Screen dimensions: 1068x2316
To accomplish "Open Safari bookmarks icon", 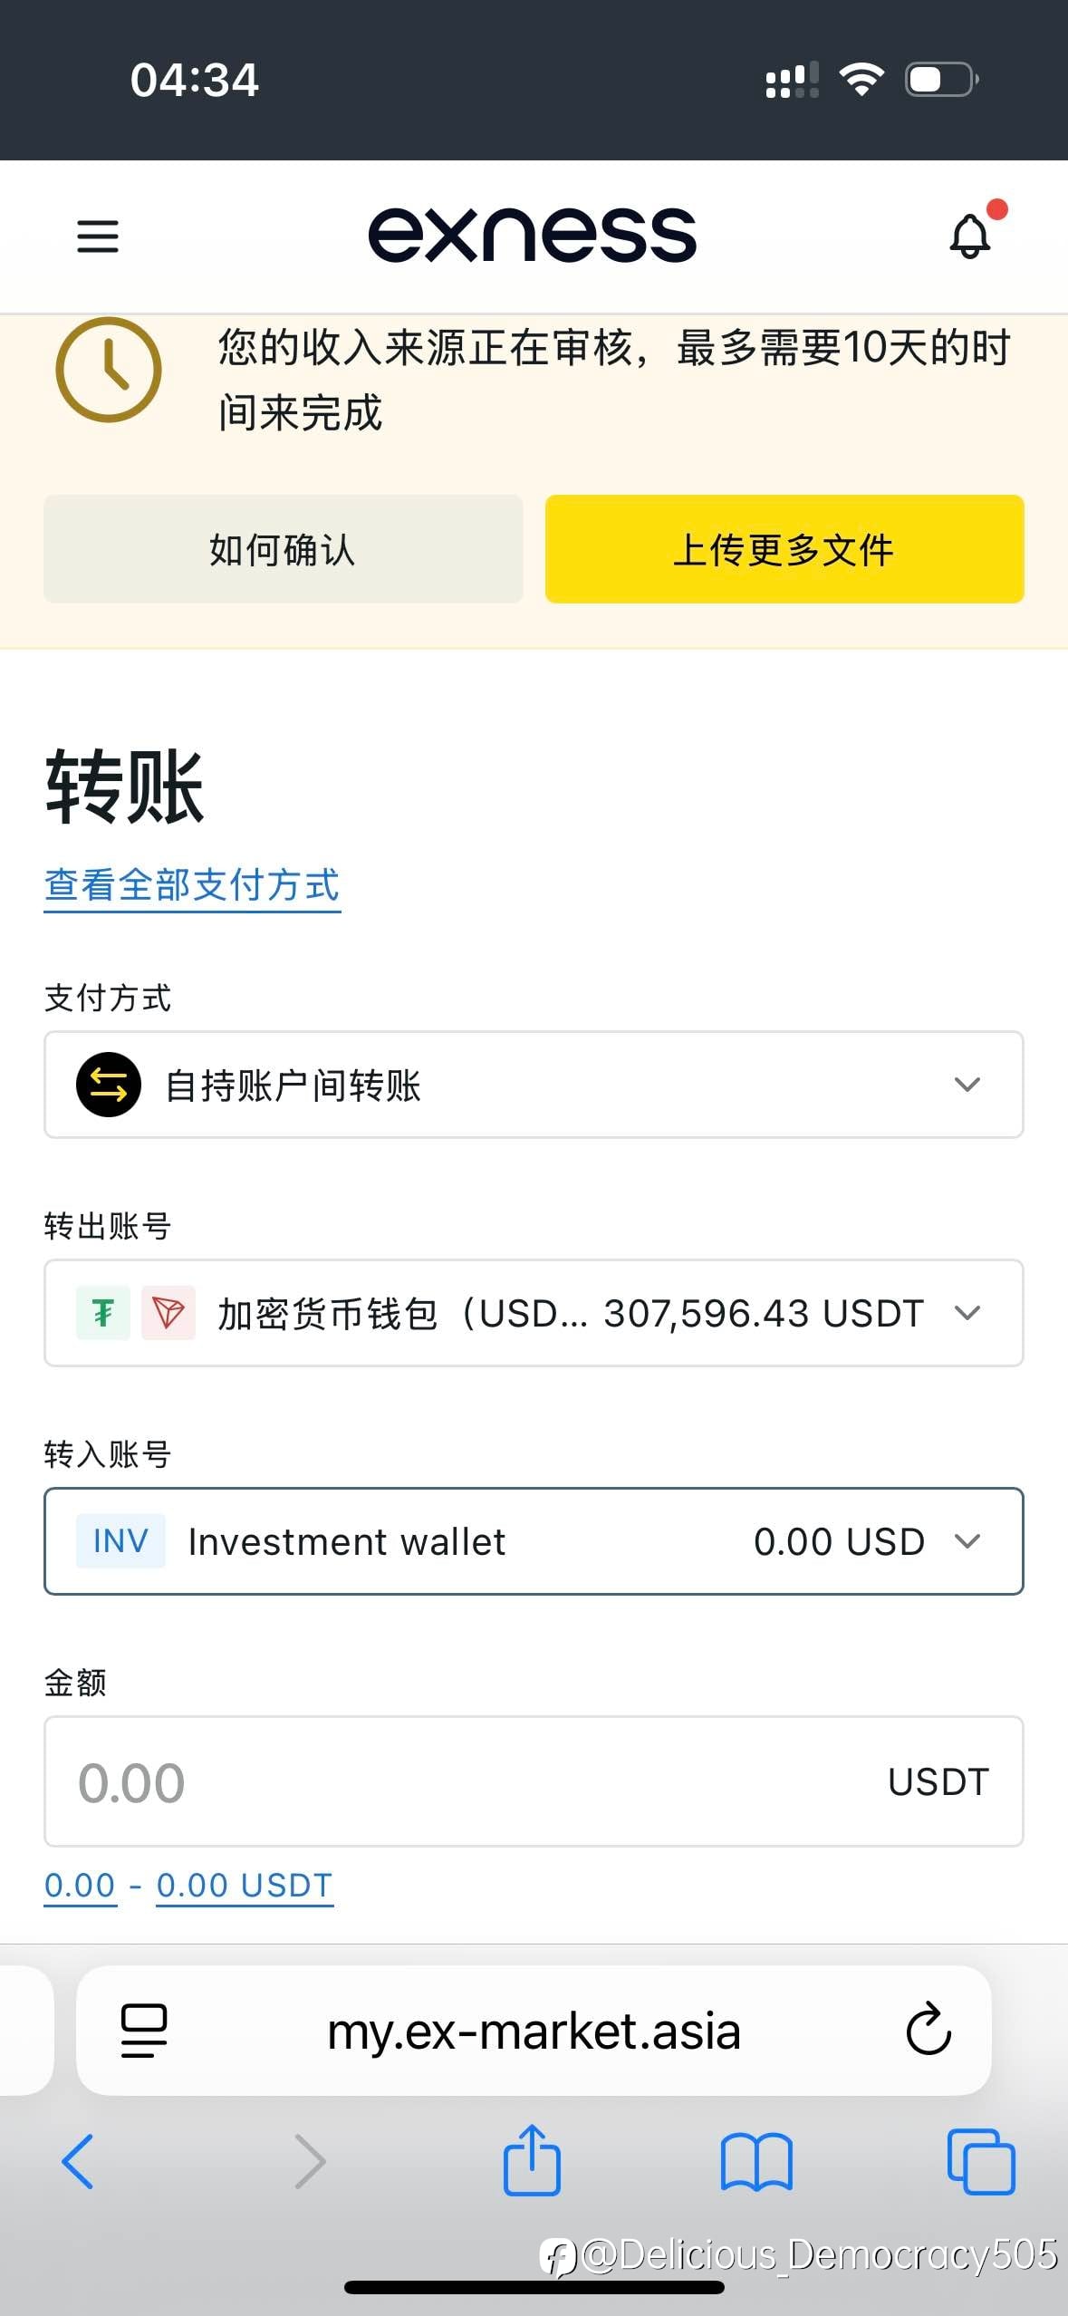I will [x=756, y=2162].
